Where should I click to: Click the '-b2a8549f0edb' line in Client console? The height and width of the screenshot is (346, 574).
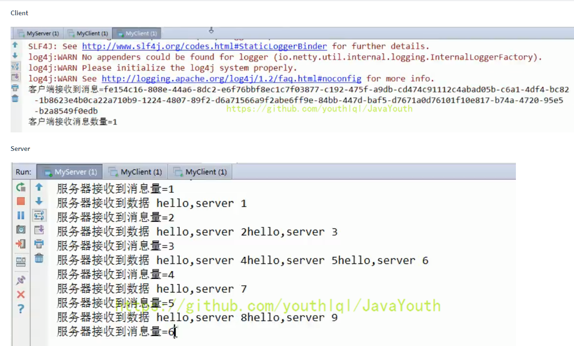[x=66, y=111]
